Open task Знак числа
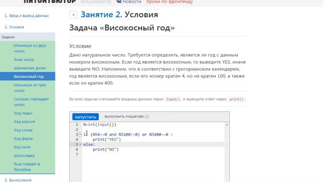 [x=24, y=60]
